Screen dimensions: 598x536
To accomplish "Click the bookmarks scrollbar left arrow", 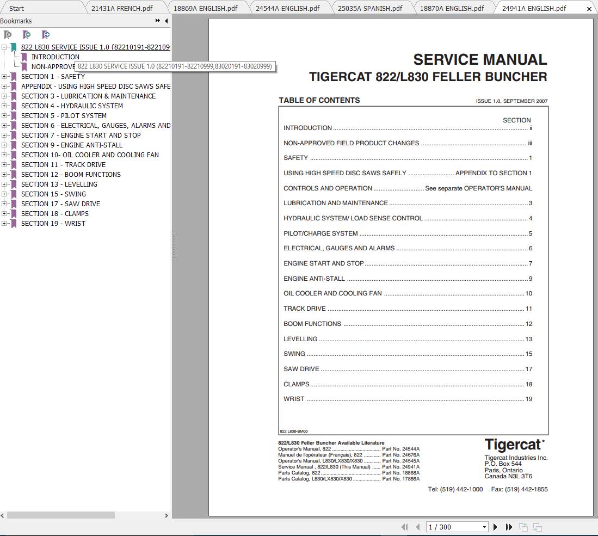I will 3,515.
